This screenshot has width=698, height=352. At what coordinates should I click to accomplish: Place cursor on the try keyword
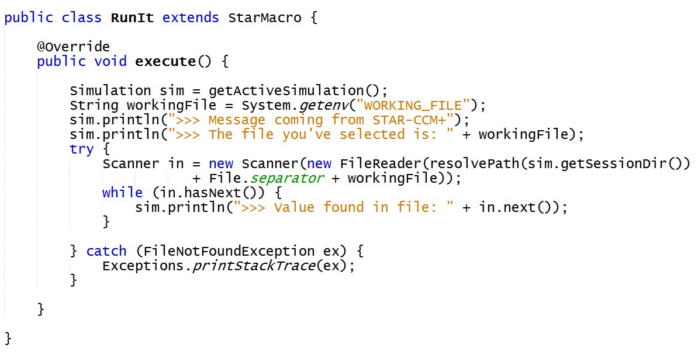tap(81, 149)
